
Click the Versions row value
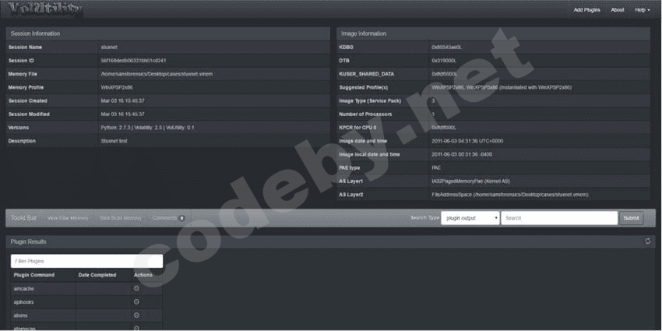pyautogui.click(x=147, y=128)
